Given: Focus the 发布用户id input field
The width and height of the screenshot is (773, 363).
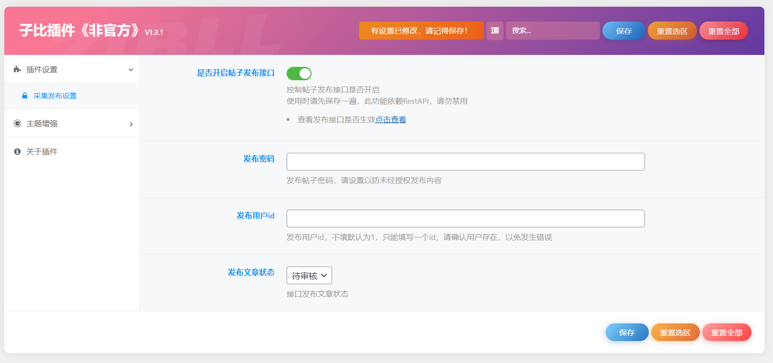Looking at the screenshot, I should click(466, 218).
